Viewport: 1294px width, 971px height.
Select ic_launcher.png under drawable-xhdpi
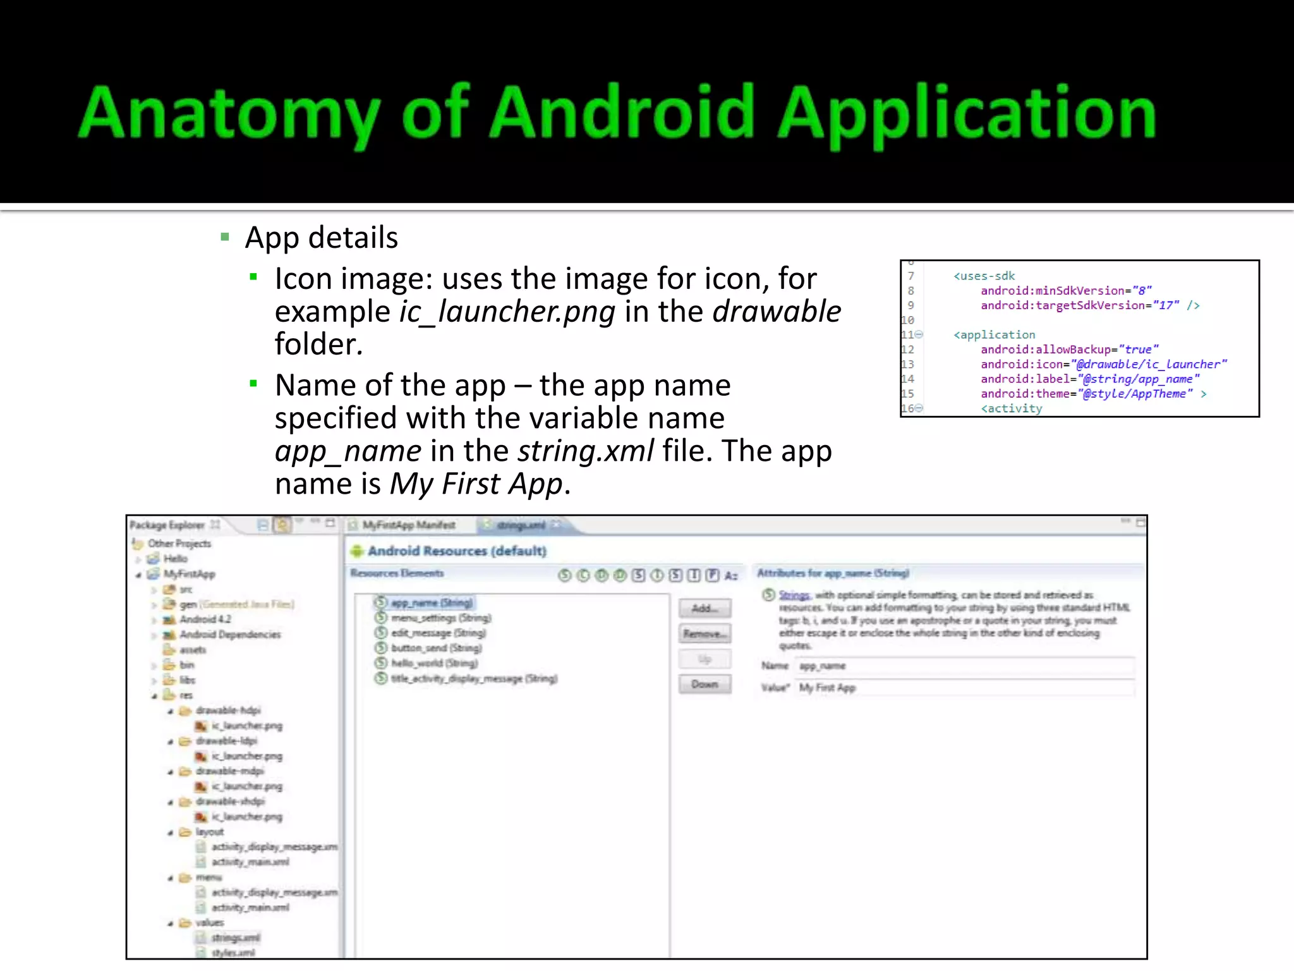coord(246,817)
